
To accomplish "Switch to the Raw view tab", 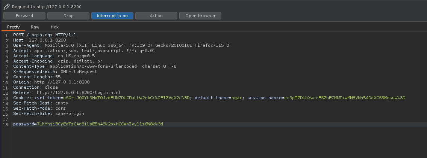I will point(35,27).
